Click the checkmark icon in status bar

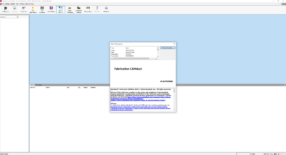[x=285, y=154]
